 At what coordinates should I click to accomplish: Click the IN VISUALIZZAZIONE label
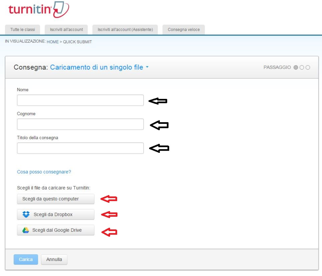pos(25,41)
